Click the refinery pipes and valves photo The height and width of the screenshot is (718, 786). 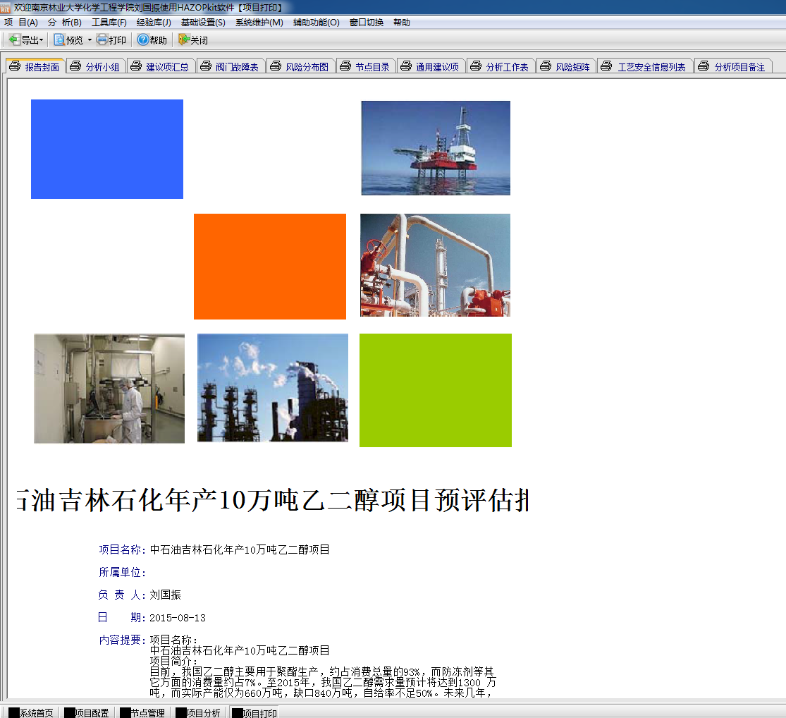(435, 265)
